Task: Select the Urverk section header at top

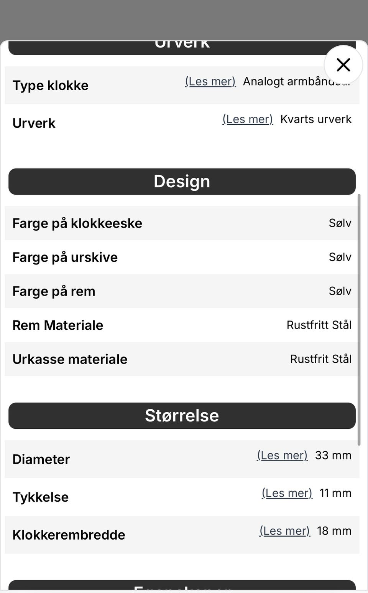Action: (182, 48)
